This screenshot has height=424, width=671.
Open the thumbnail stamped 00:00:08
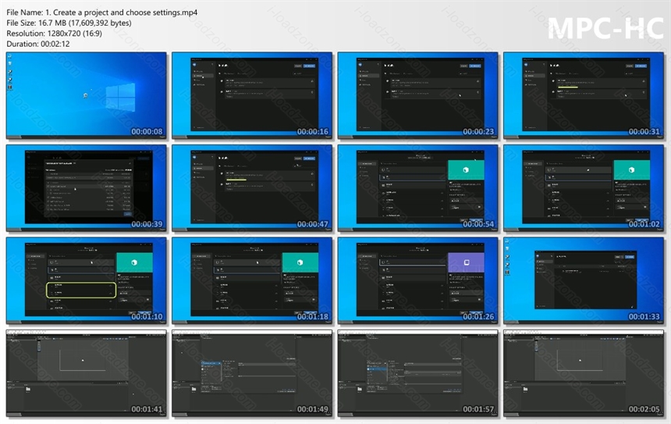point(87,95)
